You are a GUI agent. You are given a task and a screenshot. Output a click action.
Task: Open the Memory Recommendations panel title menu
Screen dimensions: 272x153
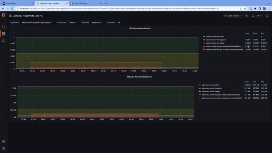pyautogui.click(x=139, y=77)
